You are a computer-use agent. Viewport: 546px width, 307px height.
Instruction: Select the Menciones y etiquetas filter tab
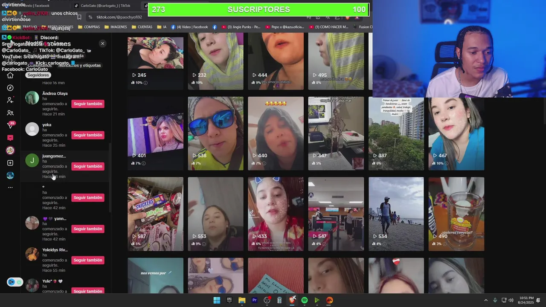pyautogui.click(x=80, y=65)
